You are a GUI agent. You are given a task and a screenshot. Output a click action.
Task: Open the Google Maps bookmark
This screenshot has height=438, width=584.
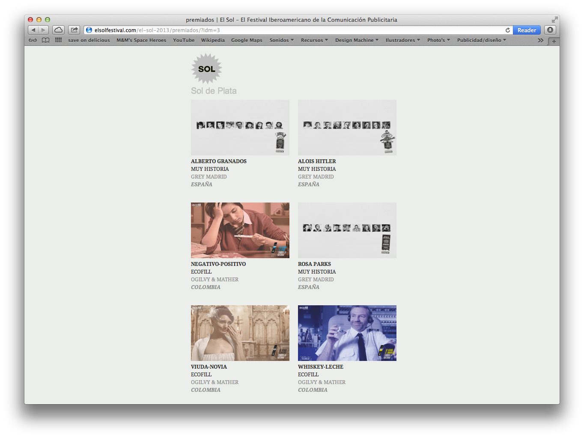pyautogui.click(x=247, y=40)
